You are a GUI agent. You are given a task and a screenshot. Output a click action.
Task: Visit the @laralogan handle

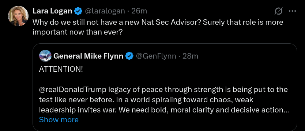[105, 11]
